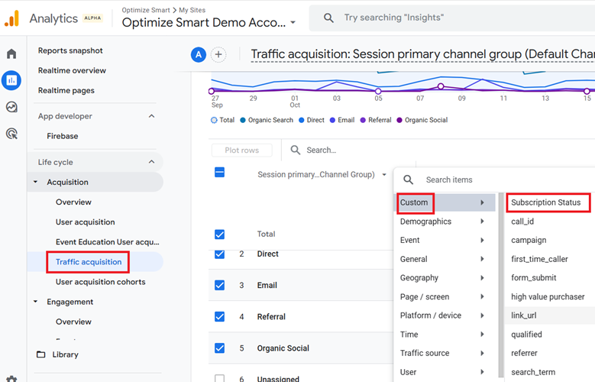
Task: Open the Page / screen category
Action: (x=445, y=296)
